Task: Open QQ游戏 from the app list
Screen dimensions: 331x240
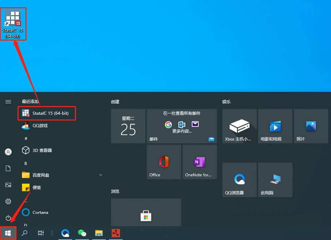Action: pyautogui.click(x=40, y=126)
